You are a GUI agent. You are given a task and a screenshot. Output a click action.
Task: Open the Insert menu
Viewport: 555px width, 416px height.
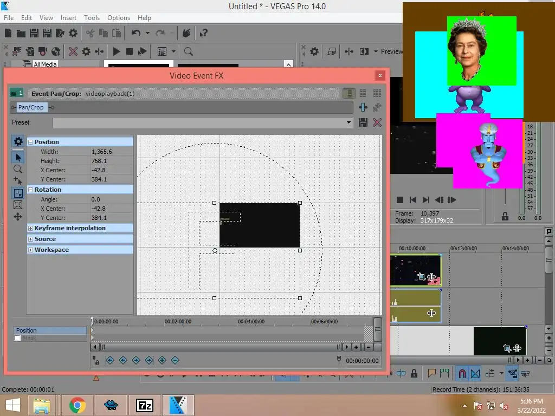click(x=68, y=18)
